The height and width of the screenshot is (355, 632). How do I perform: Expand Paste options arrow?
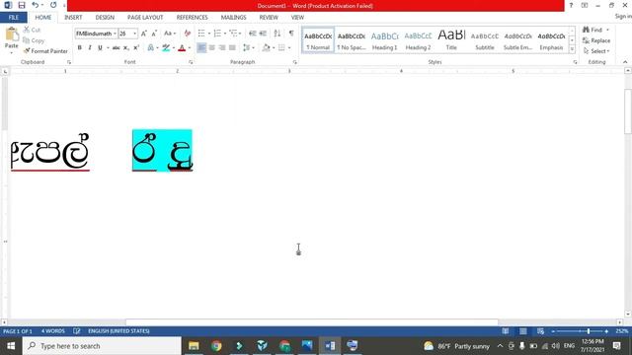(12, 52)
